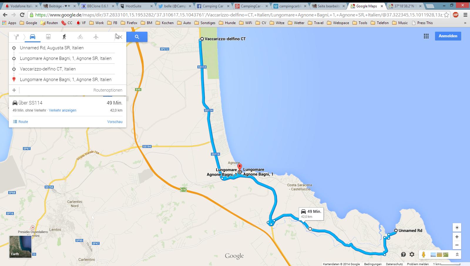Zoom in with the plus control
This screenshot has width=470, height=266.
pos(457,237)
